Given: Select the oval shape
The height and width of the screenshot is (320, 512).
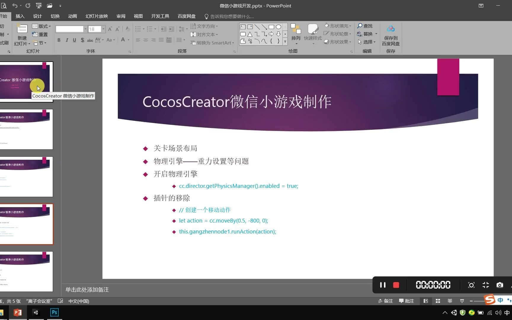Looking at the screenshot, I should point(279,27).
